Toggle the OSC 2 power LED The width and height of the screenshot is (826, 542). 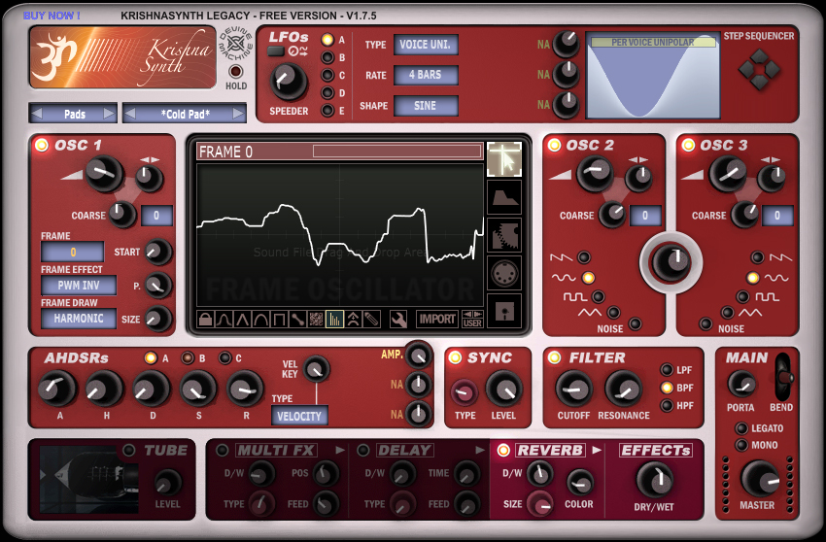click(554, 145)
